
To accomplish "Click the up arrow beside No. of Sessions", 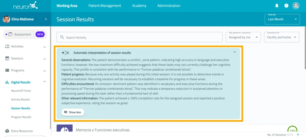I will tap(298, 135).
